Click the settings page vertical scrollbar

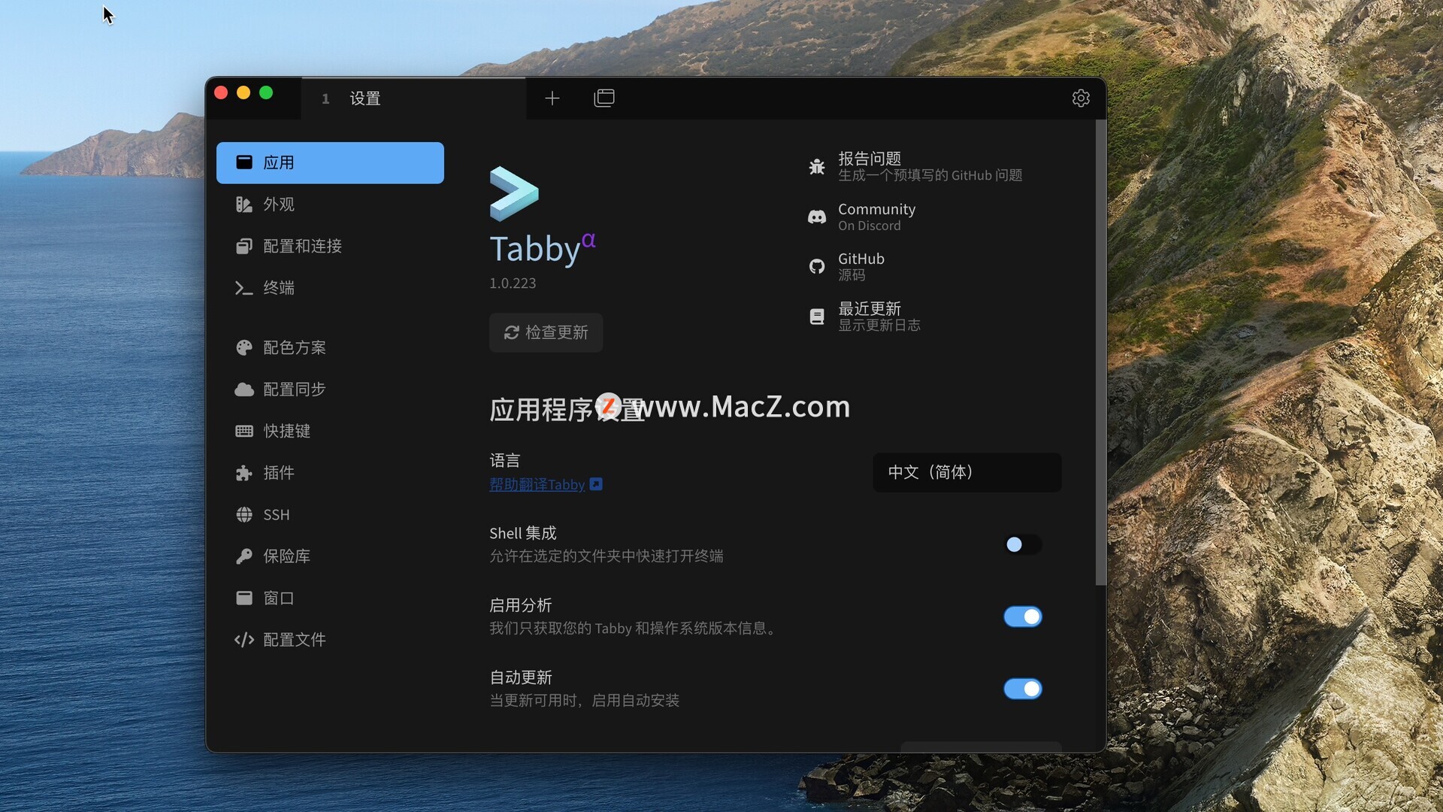pyautogui.click(x=1100, y=352)
